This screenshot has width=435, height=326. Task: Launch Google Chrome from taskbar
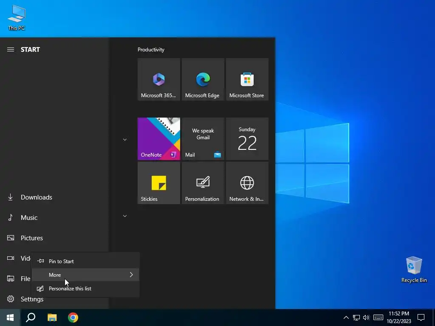(73, 318)
